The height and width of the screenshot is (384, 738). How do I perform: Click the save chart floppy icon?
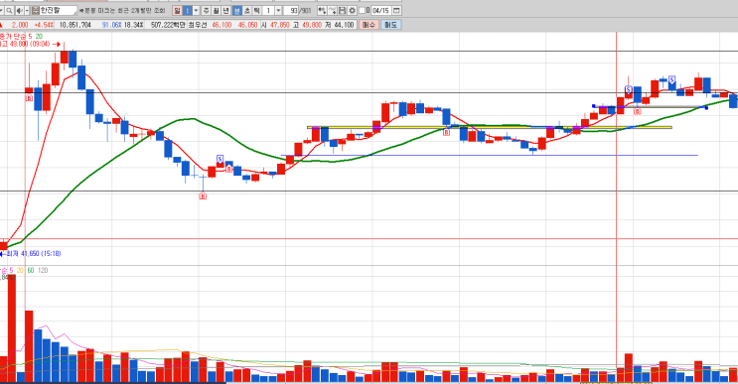pos(342,10)
